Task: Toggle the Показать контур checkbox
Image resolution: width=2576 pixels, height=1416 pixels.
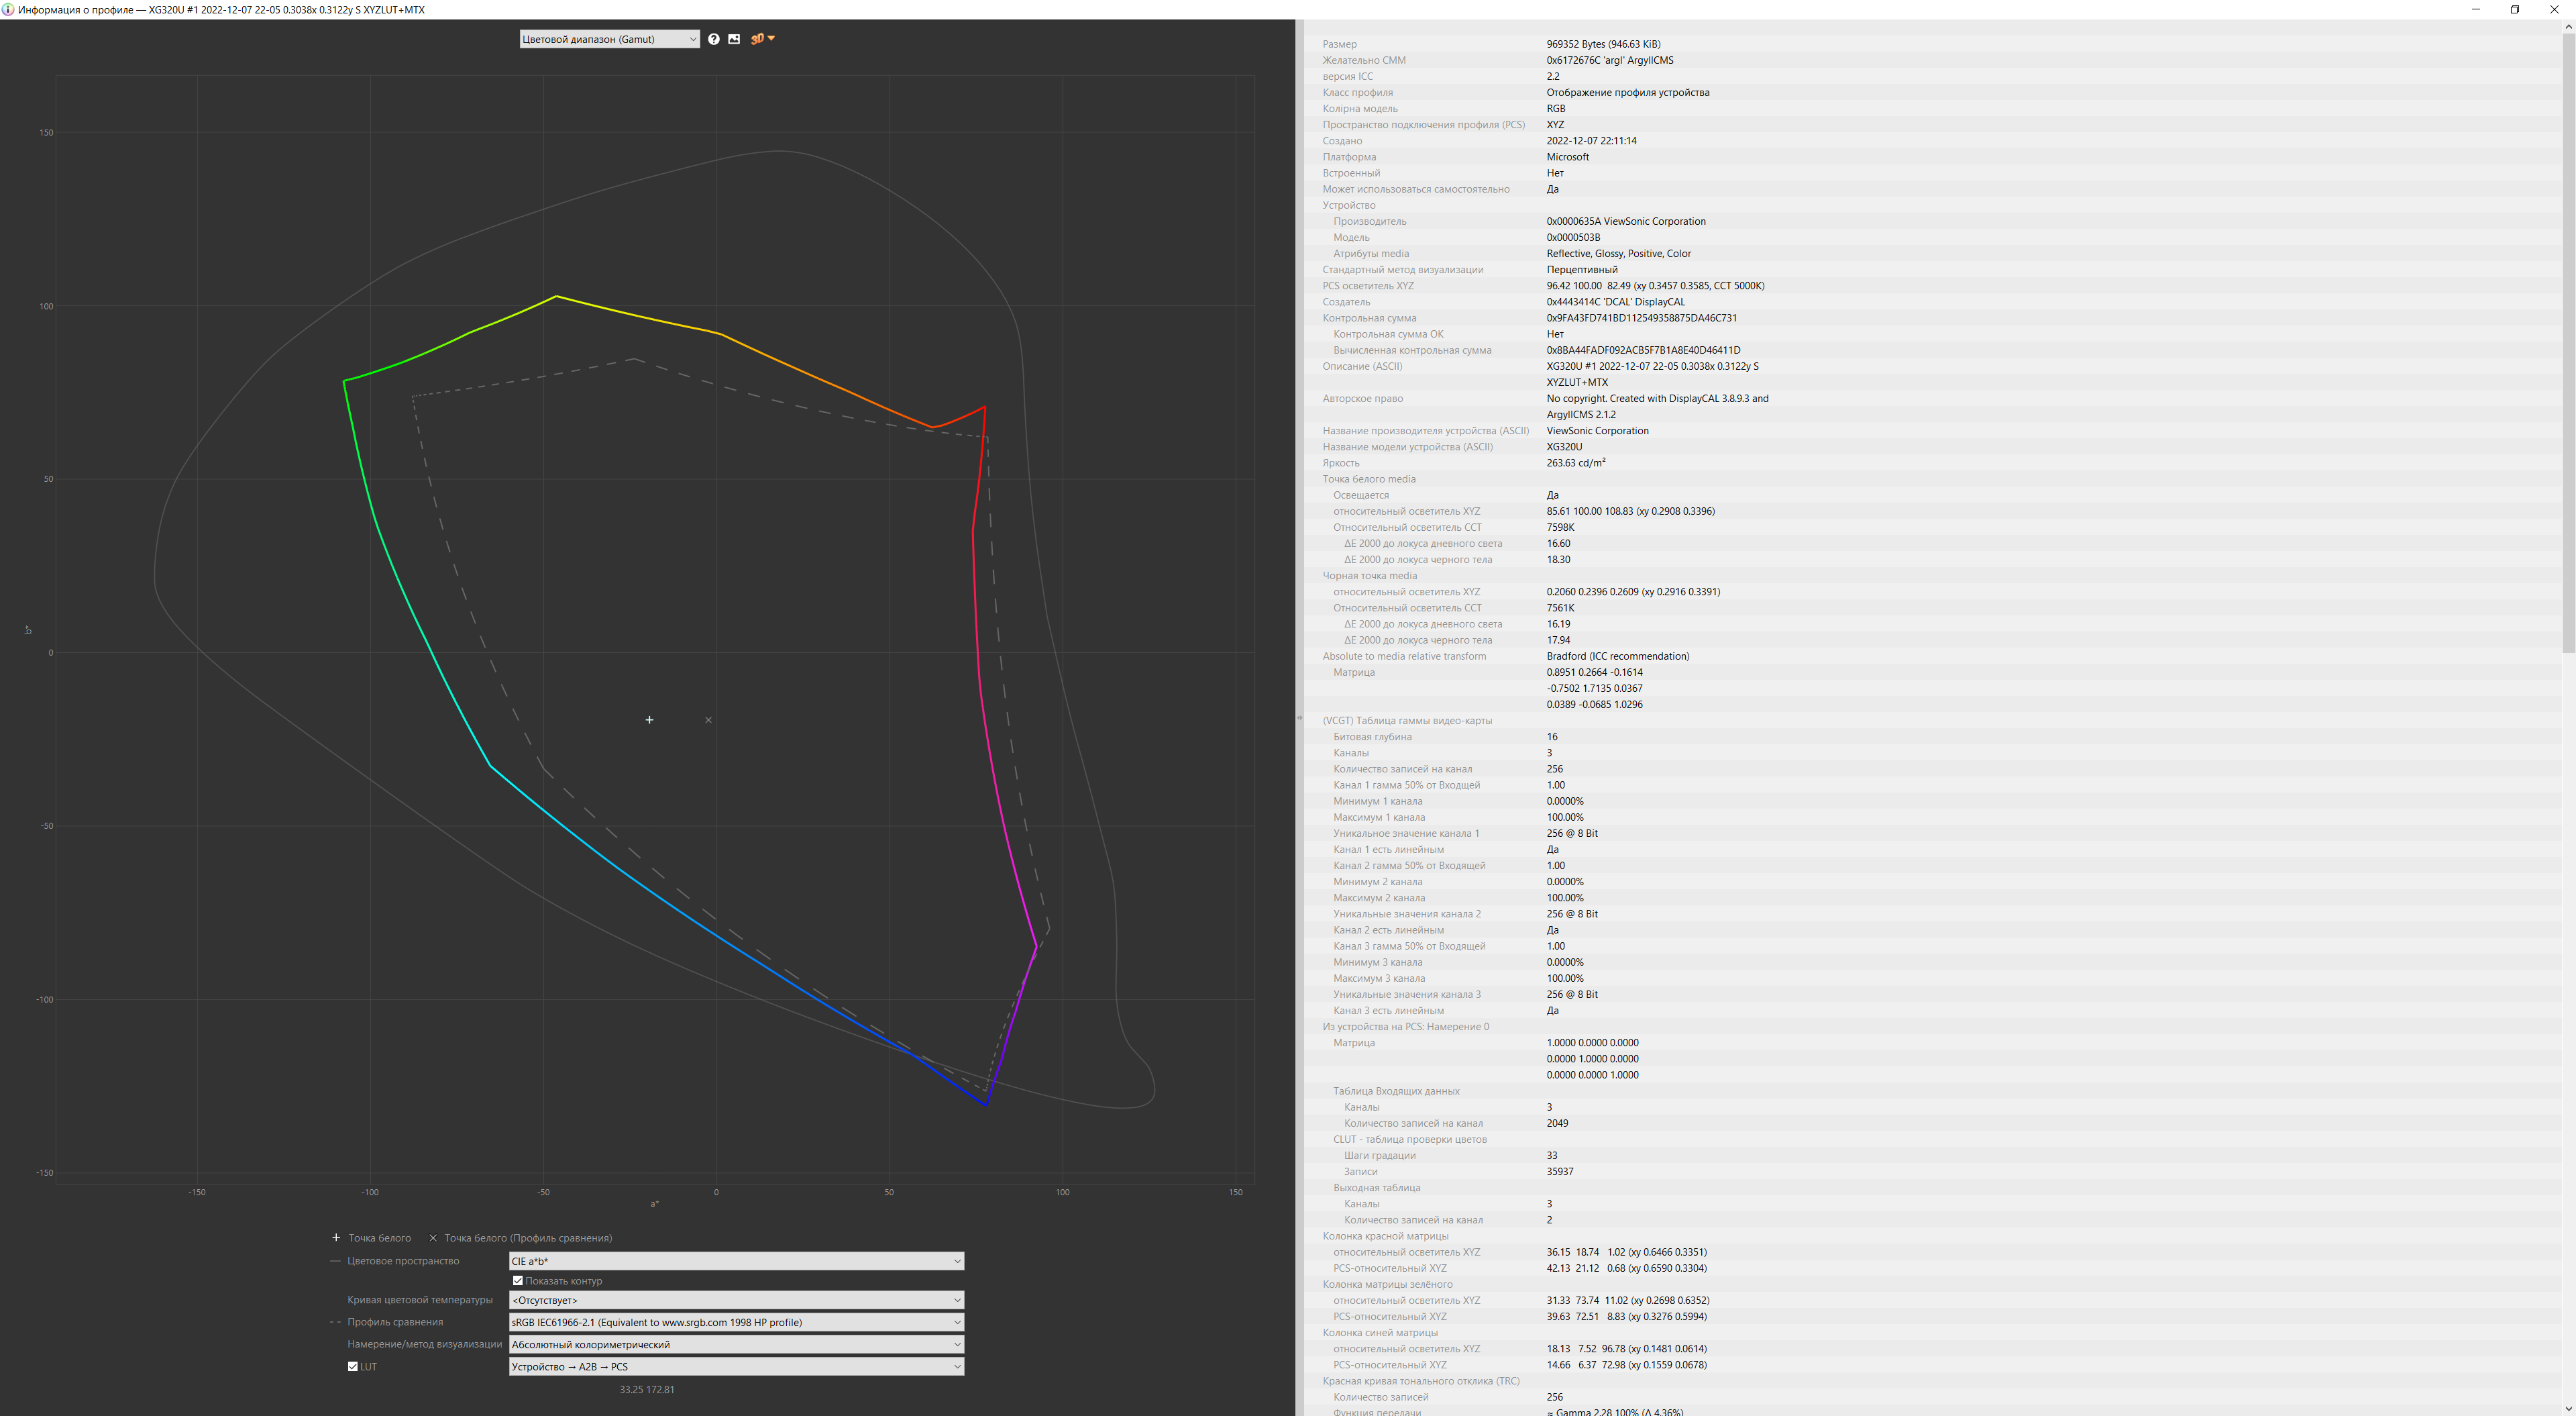Action: tap(518, 1281)
